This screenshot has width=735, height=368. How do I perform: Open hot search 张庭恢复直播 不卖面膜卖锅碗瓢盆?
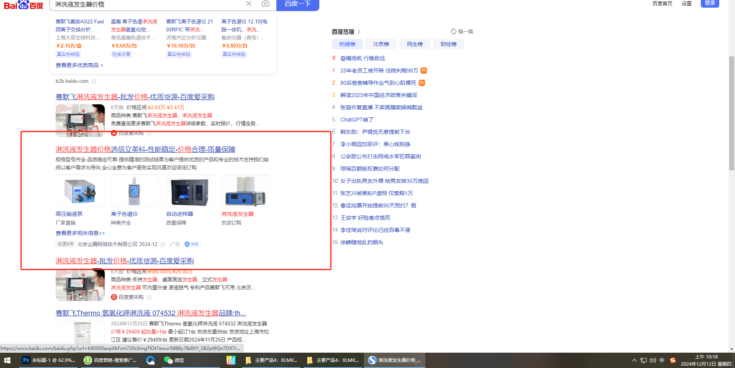(x=382, y=107)
